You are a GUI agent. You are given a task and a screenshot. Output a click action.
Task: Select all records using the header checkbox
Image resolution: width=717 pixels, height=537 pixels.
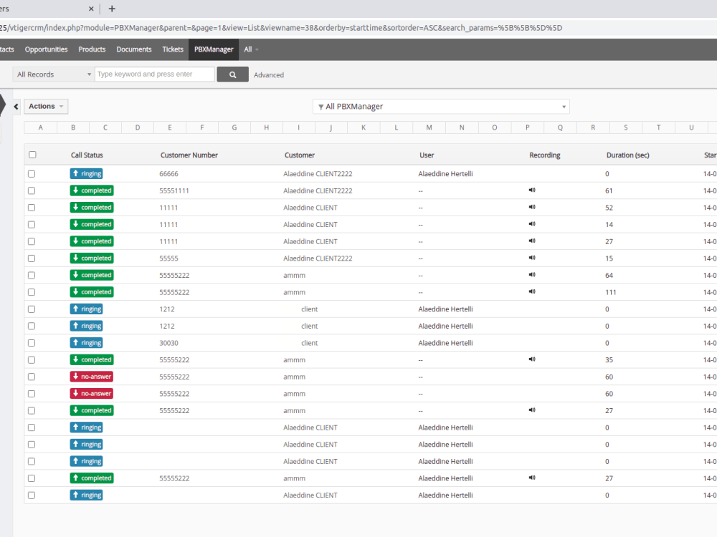click(32, 154)
